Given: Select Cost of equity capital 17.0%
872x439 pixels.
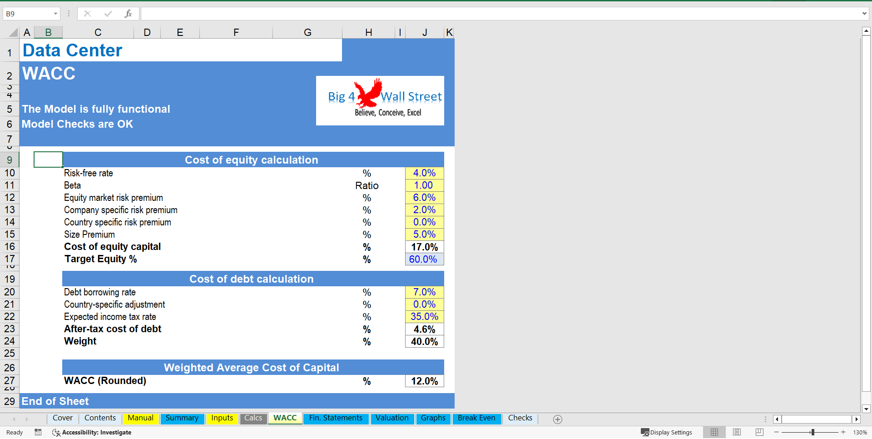Looking at the screenshot, I should point(424,247).
